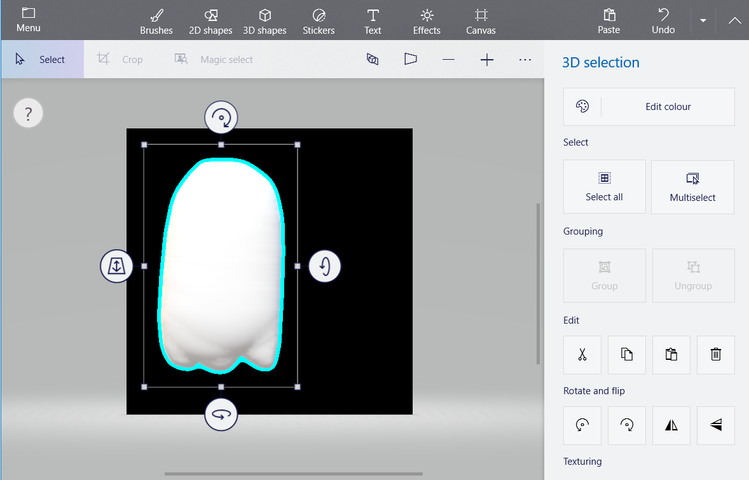Toggle the 3D view icon

pyautogui.click(x=373, y=59)
